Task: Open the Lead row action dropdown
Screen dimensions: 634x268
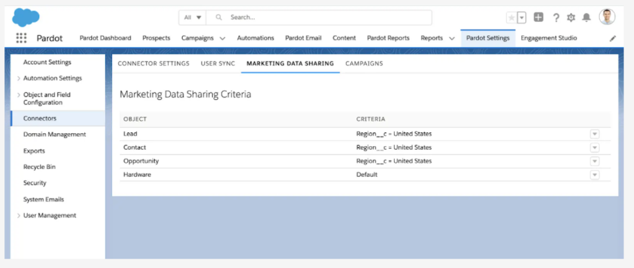Action: [x=594, y=134]
